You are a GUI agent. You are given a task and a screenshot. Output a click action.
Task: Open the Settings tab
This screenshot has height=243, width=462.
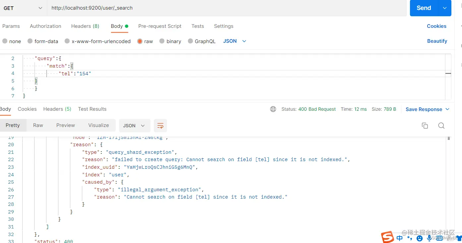point(223,26)
